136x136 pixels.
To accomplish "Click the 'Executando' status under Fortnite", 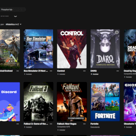I will tap(95, 127).
